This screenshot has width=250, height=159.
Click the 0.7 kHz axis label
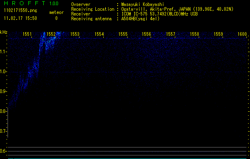3,131
